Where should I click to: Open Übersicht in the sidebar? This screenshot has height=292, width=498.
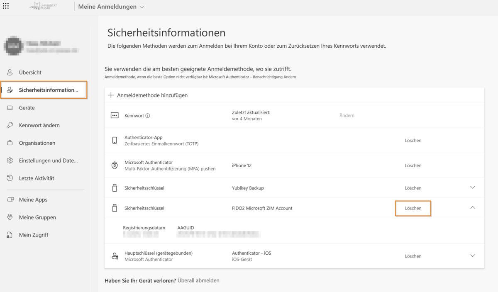(x=30, y=73)
